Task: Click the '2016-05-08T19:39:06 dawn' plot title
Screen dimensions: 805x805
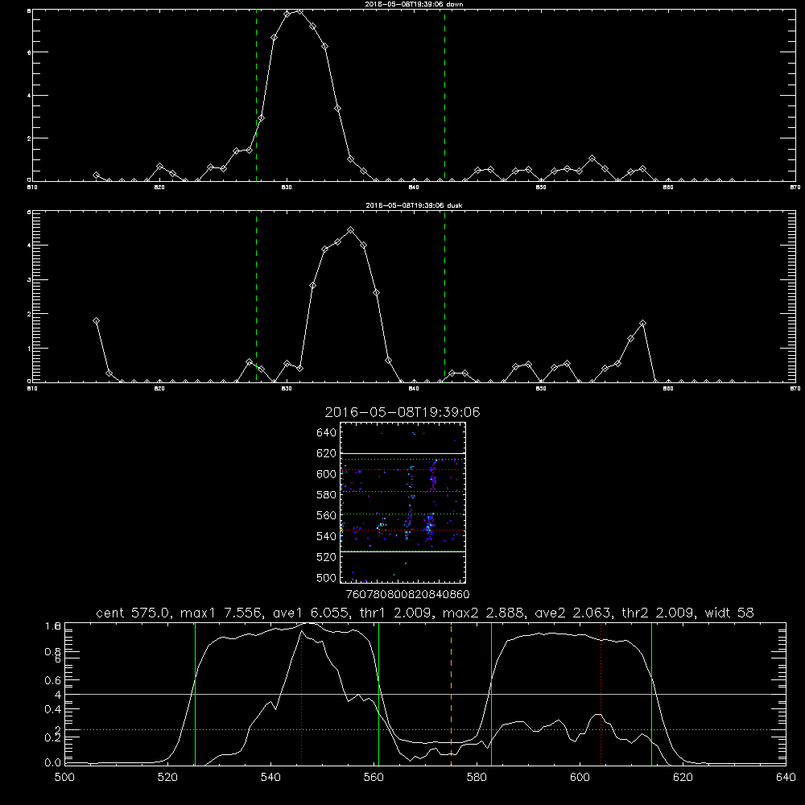Action: [414, 4]
